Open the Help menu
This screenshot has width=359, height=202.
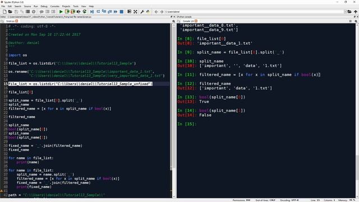(x=91, y=6)
